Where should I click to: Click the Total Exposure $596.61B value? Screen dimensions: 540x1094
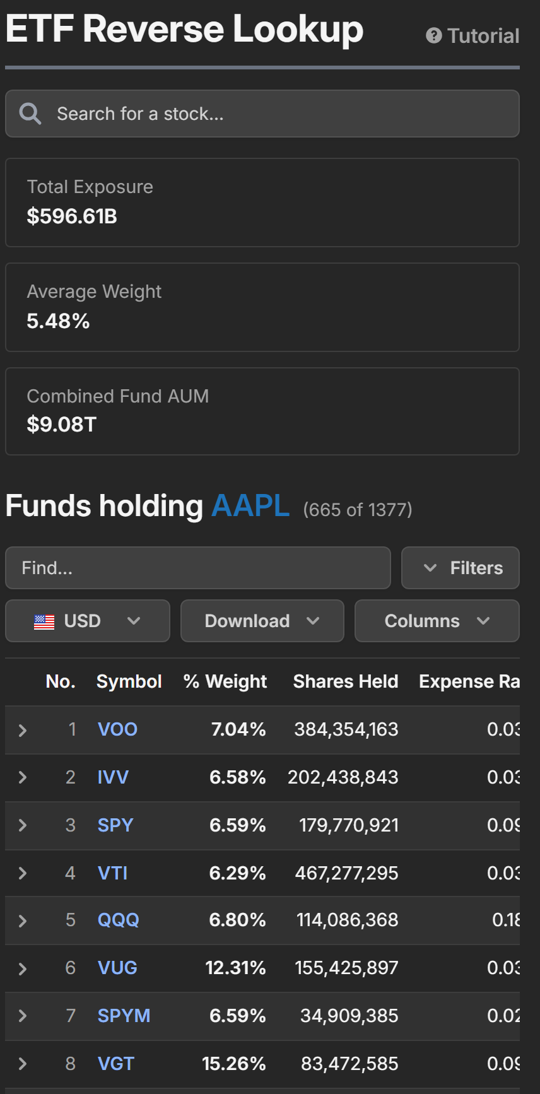pyautogui.click(x=72, y=216)
